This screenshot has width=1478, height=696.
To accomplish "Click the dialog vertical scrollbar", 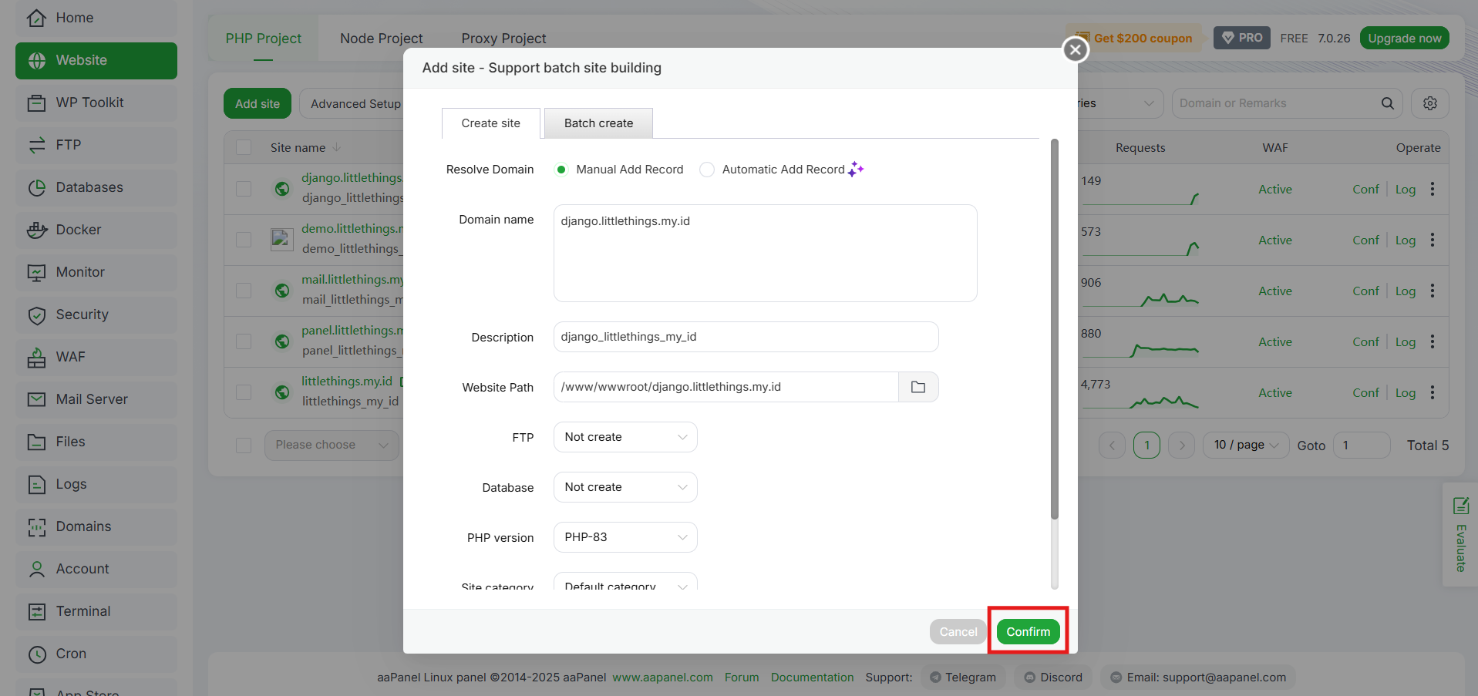I will pos(1055,329).
